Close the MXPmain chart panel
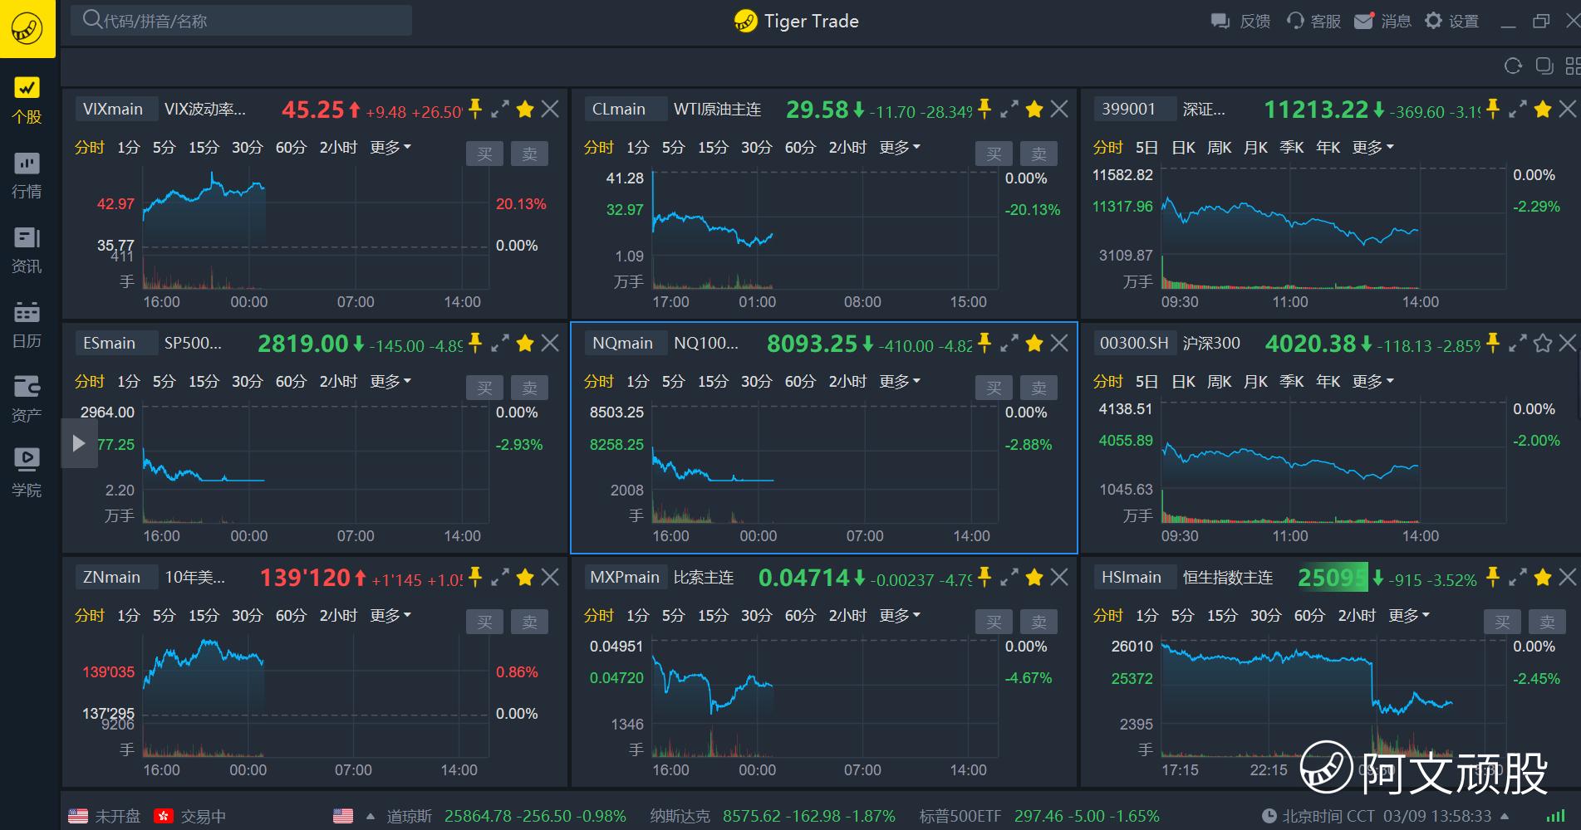The width and height of the screenshot is (1581, 830). tap(1059, 577)
